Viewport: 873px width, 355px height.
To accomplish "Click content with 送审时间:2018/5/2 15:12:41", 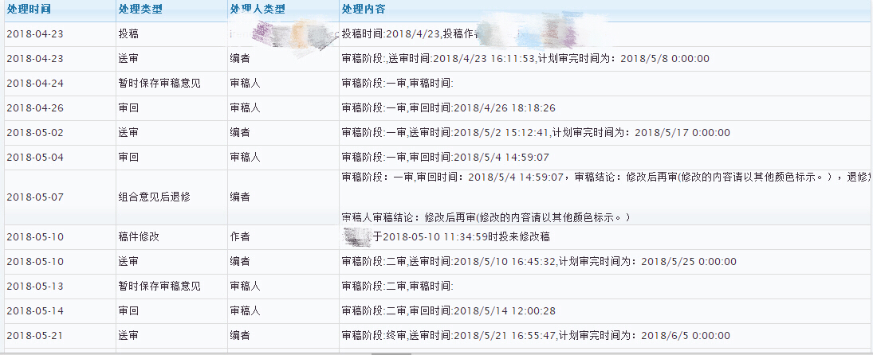I will click(537, 133).
